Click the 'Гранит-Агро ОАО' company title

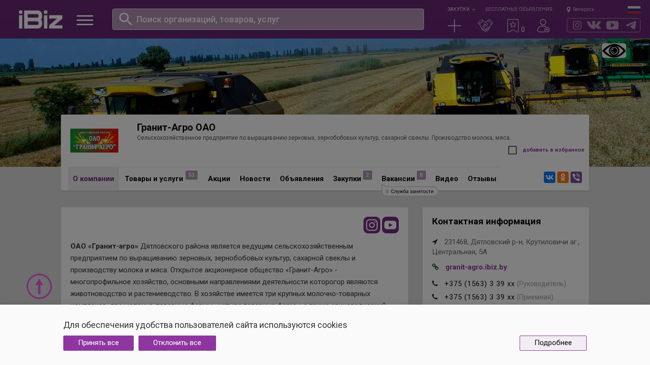tap(176, 127)
